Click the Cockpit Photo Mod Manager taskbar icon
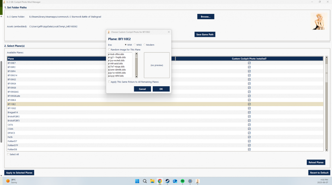 click(198, 181)
